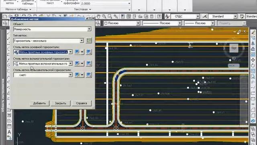This screenshot has height=145, width=257.
Task: Open the Tool Palettes icon
Action: 135,16
